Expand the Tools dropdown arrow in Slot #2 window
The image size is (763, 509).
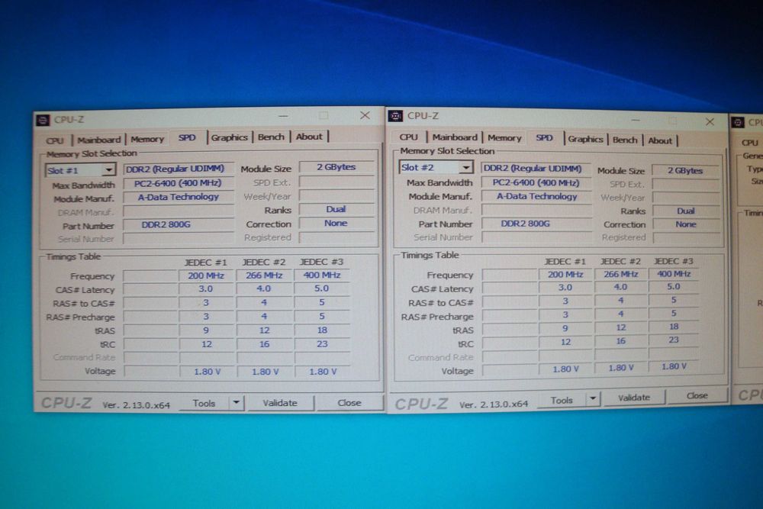(x=593, y=399)
